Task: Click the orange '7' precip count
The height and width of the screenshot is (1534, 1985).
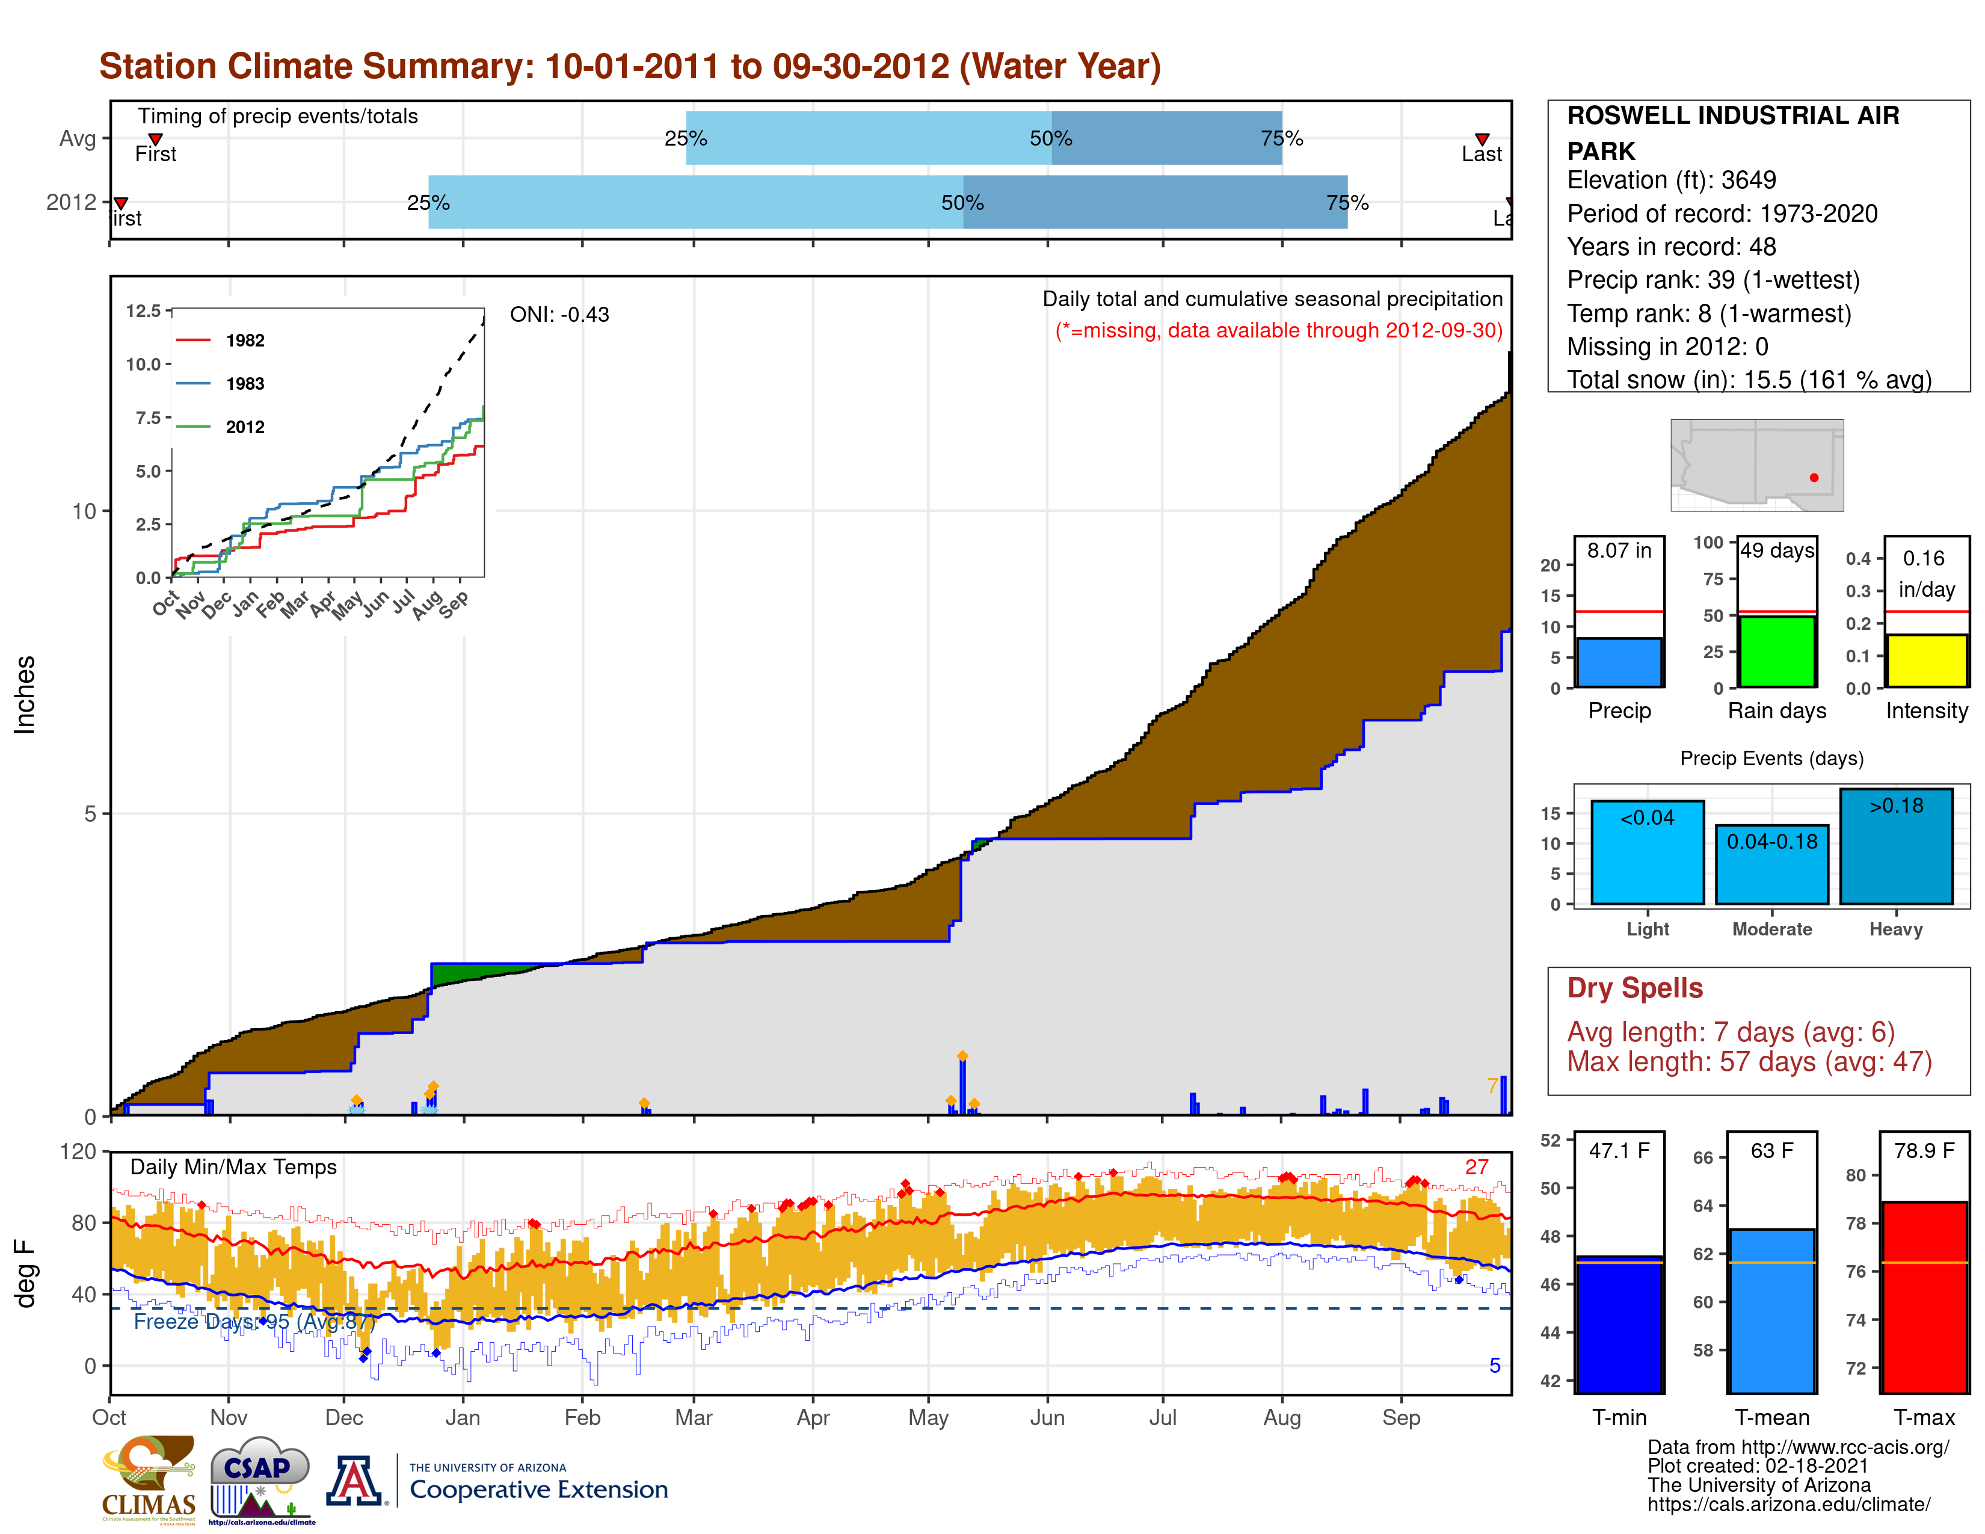Action: (x=1492, y=1085)
